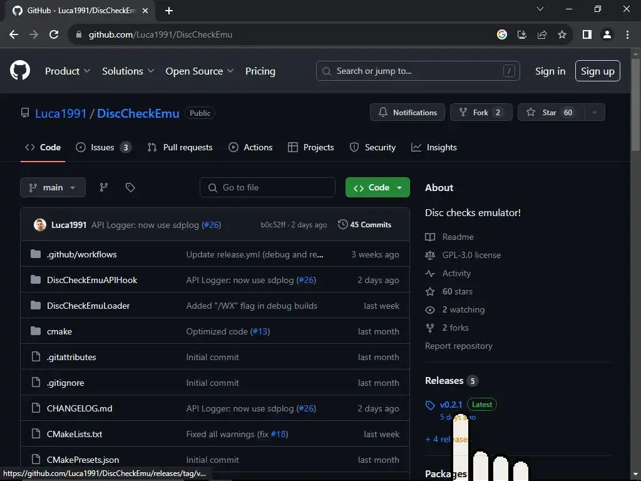Click Luca1991 avatar in commit row
The height and width of the screenshot is (481, 641).
(39, 225)
